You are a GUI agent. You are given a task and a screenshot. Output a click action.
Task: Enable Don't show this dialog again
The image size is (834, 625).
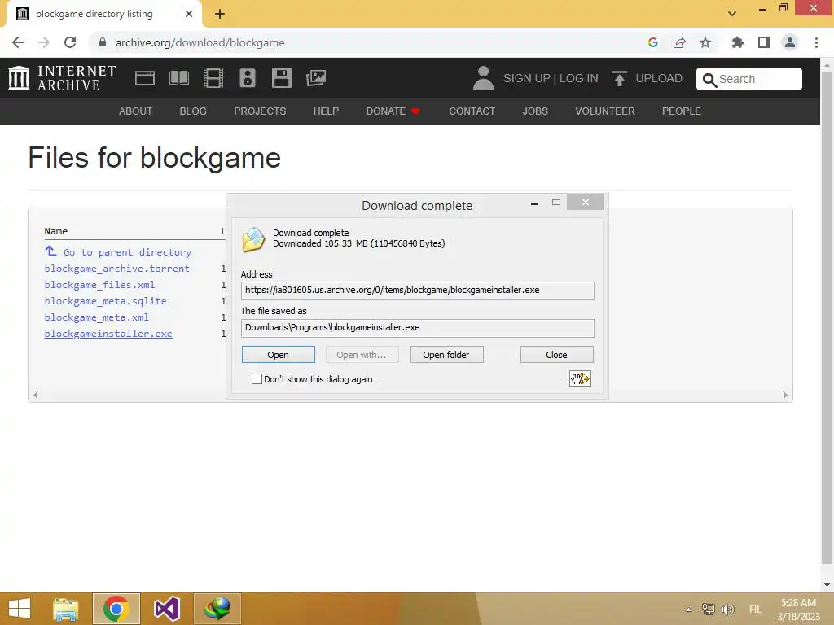tap(257, 379)
